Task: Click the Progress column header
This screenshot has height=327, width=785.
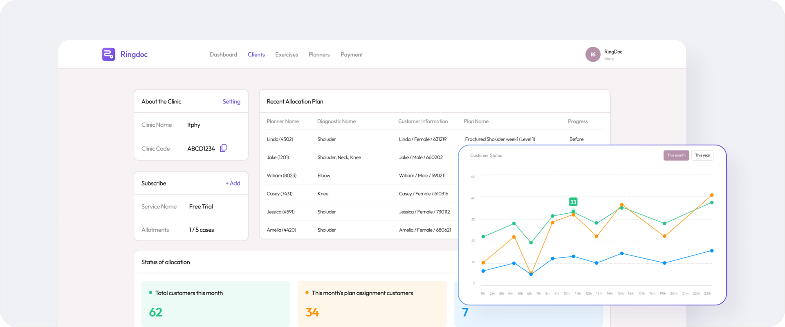Action: pos(578,121)
